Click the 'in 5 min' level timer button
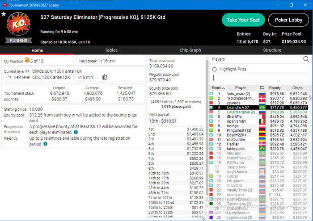313x221 pixels. click(x=85, y=77)
